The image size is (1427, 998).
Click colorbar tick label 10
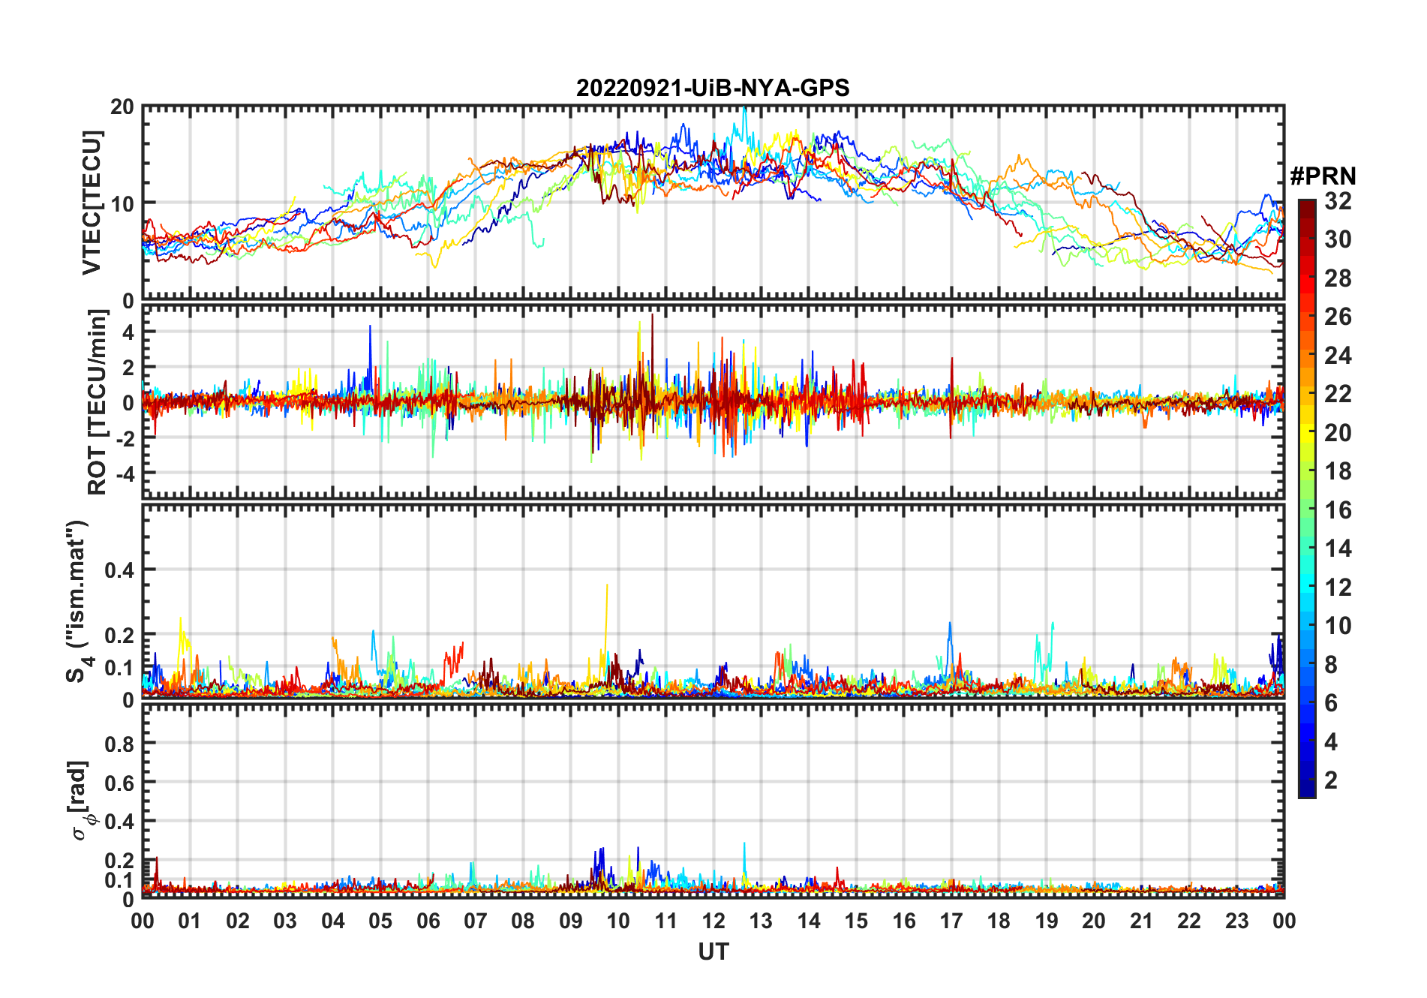point(1338,626)
